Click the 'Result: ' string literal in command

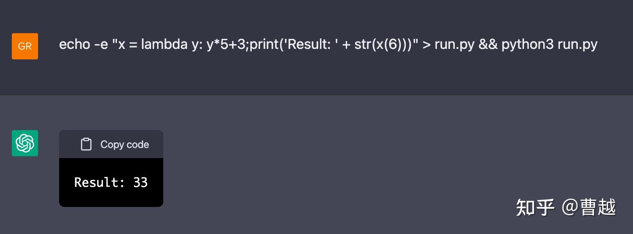[x=309, y=45]
